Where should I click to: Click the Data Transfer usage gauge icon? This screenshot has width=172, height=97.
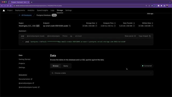[134, 26]
